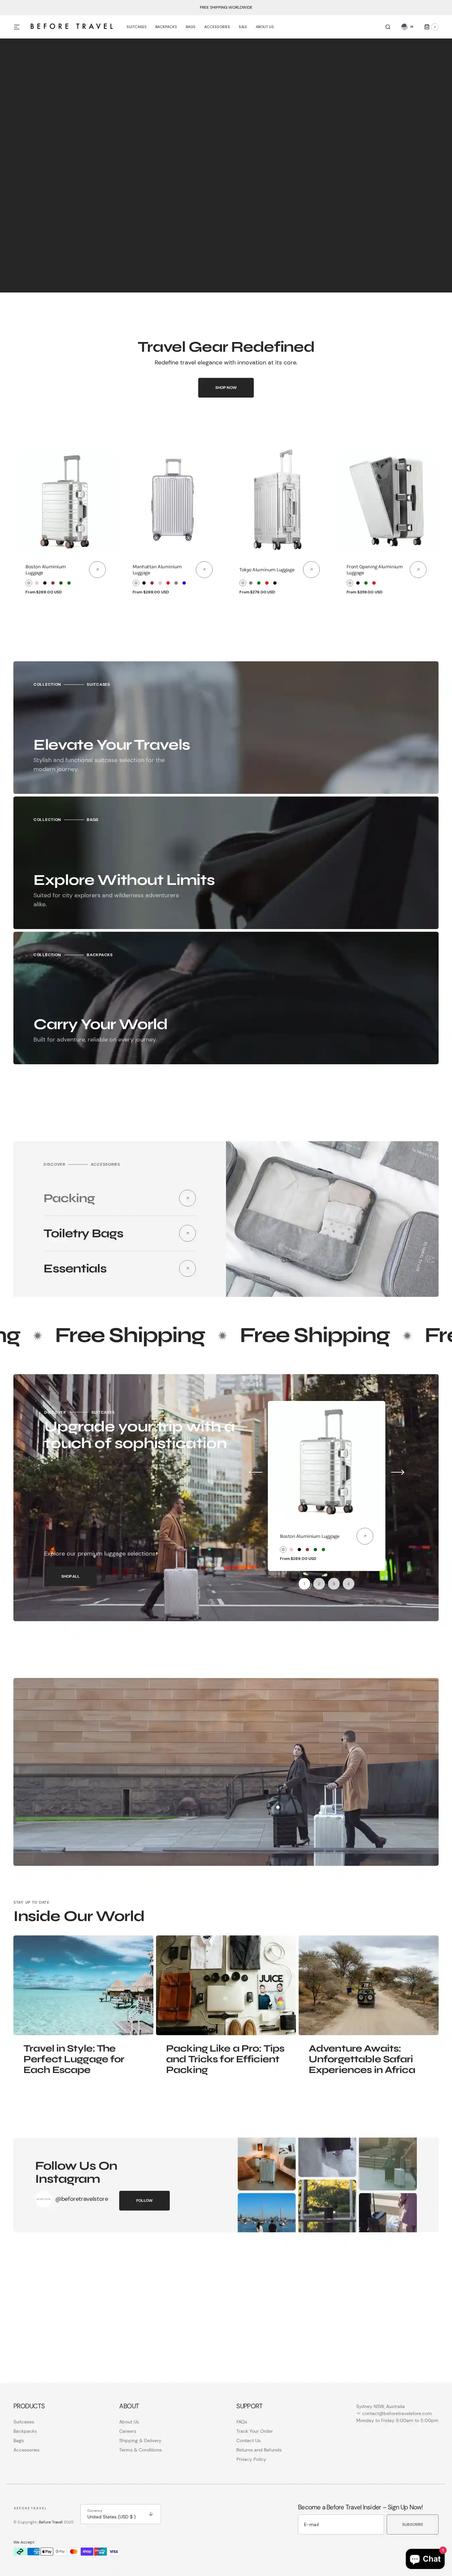
Task: Click the search magnifier icon
Action: coord(388,27)
